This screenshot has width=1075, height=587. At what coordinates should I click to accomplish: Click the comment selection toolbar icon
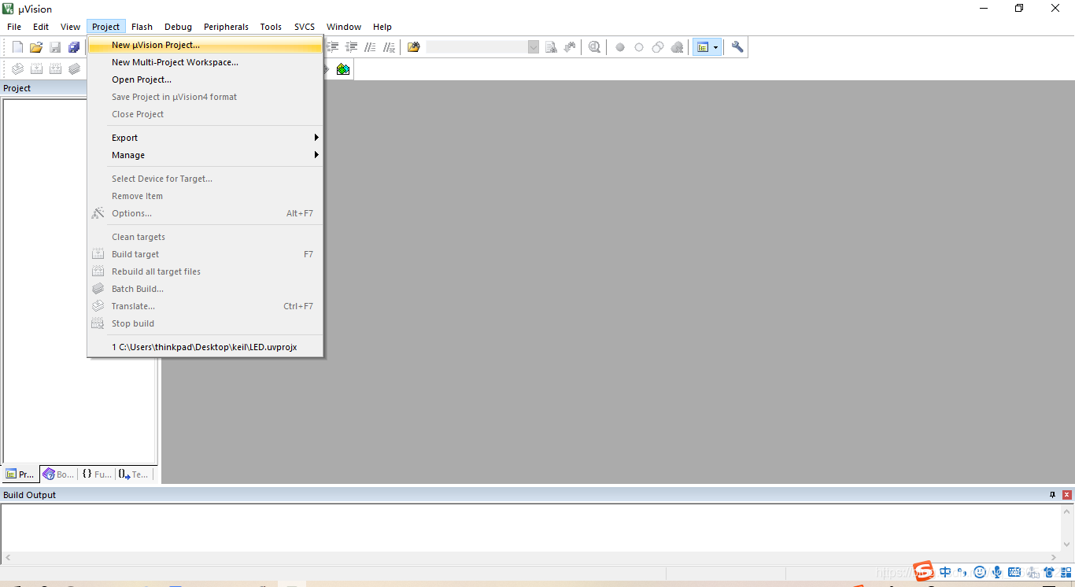(x=371, y=47)
